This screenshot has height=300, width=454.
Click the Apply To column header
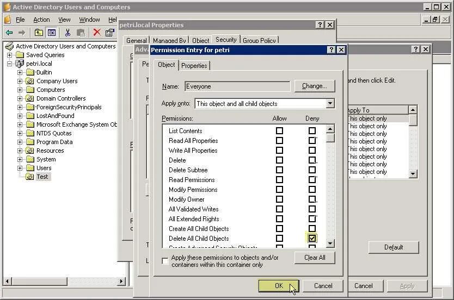click(x=378, y=110)
